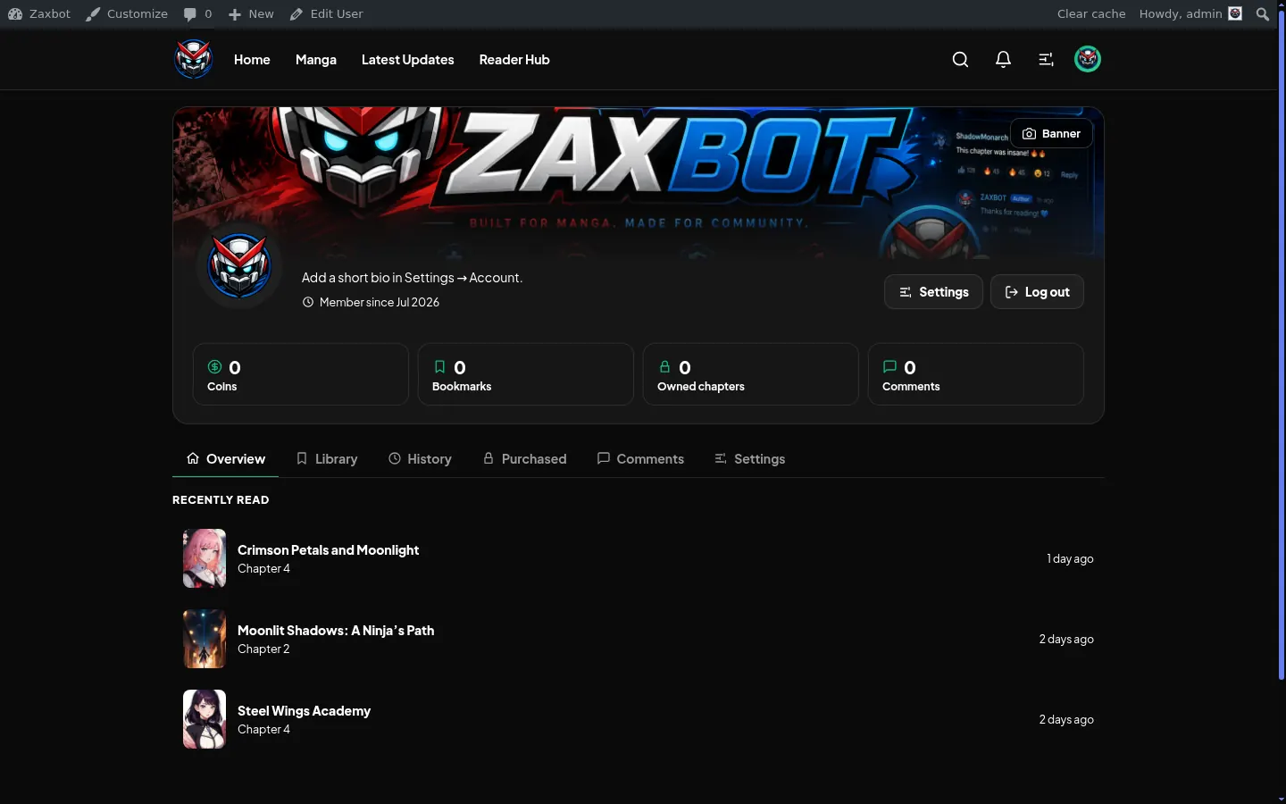Open the New content menu
1286x804 pixels.
click(x=251, y=13)
